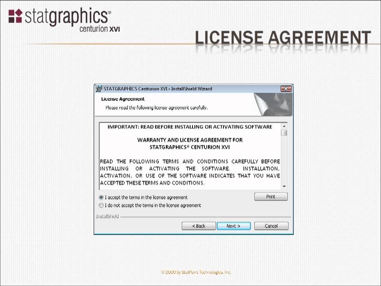Image resolution: width=381 pixels, height=286 pixels.
Task: Select 'I accept the terms' radio button
Action: [x=101, y=197]
